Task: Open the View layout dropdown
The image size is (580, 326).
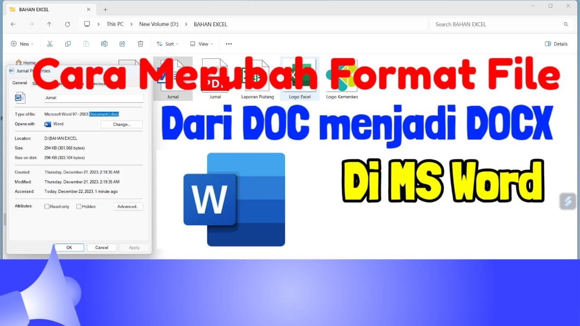Action: pos(201,44)
